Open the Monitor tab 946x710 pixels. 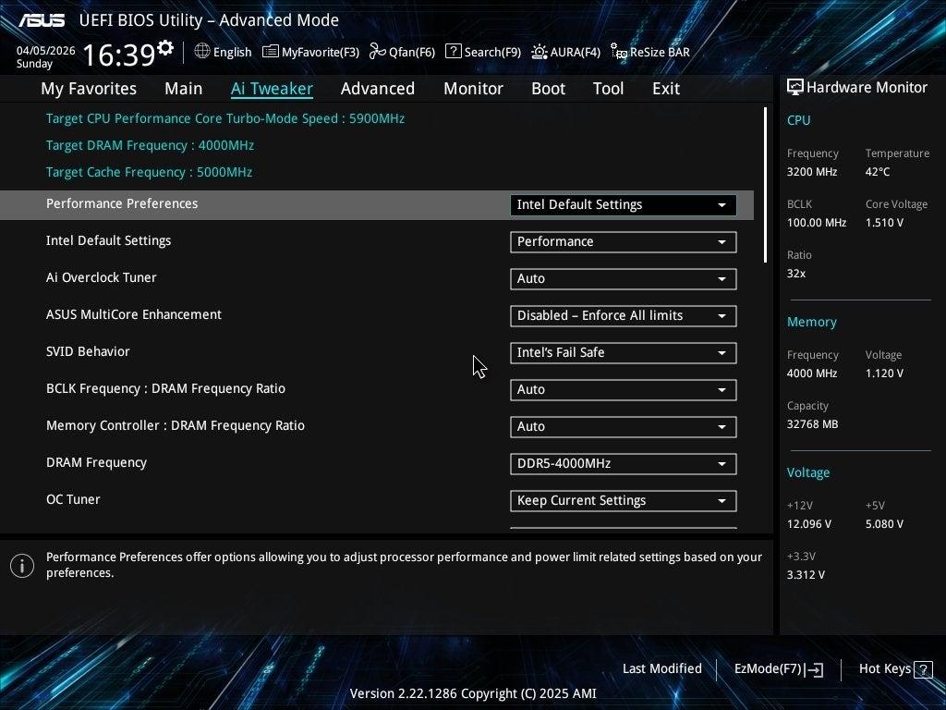473,89
